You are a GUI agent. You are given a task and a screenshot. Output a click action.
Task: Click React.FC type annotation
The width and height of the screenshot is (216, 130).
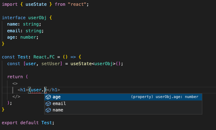[44, 57]
